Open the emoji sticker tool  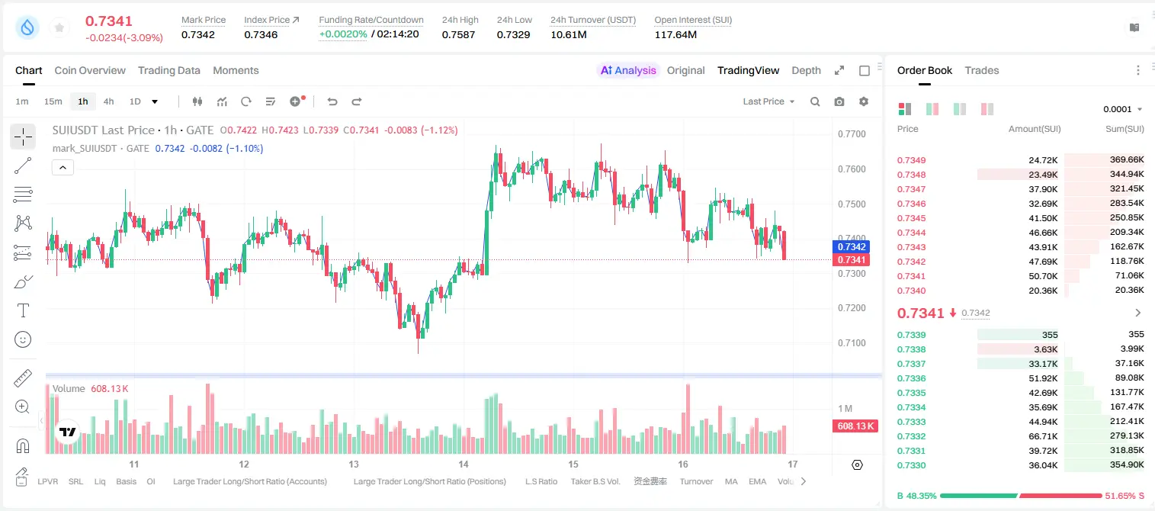23,339
